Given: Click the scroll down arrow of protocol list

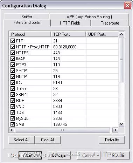Looking at the screenshot, I should pos(121,124).
